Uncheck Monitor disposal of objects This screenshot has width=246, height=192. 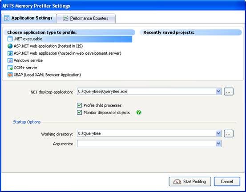click(x=79, y=112)
